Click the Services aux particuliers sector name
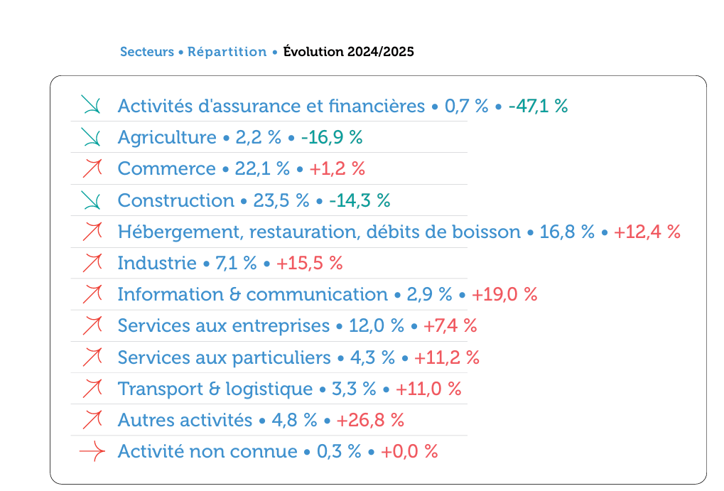Viewport: 724px width, 491px height. [x=225, y=357]
